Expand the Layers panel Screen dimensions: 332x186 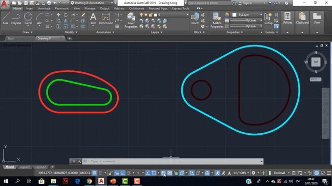(x=156, y=32)
